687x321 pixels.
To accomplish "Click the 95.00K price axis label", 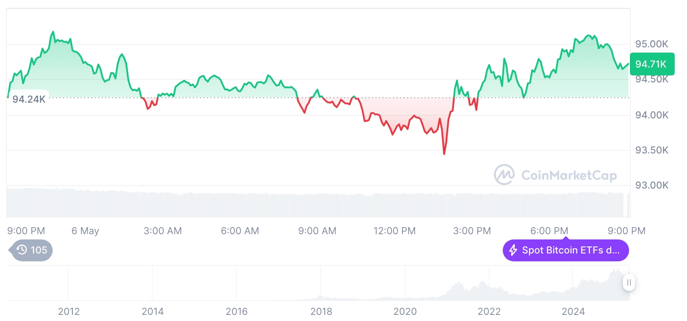I will tap(651, 44).
